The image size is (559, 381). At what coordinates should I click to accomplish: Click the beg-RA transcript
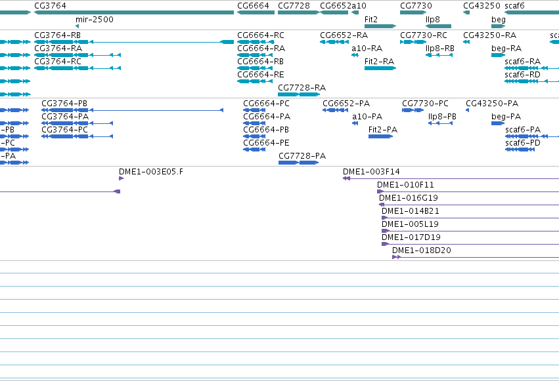tap(498, 55)
